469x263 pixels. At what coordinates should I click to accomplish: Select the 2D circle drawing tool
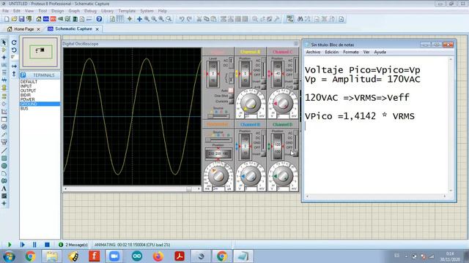point(4,166)
